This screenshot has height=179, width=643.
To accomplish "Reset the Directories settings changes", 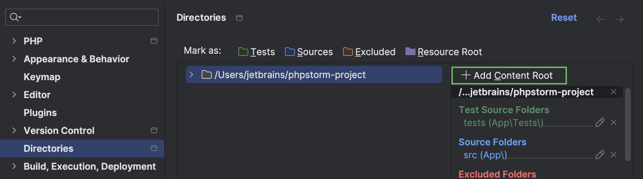I will tap(564, 18).
